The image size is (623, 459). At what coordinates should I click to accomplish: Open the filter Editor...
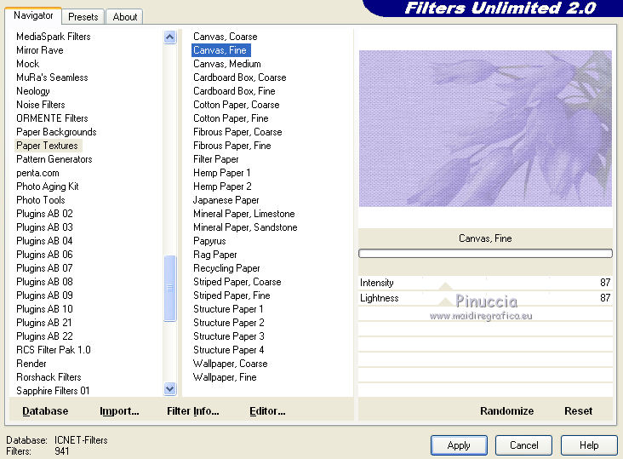267,411
